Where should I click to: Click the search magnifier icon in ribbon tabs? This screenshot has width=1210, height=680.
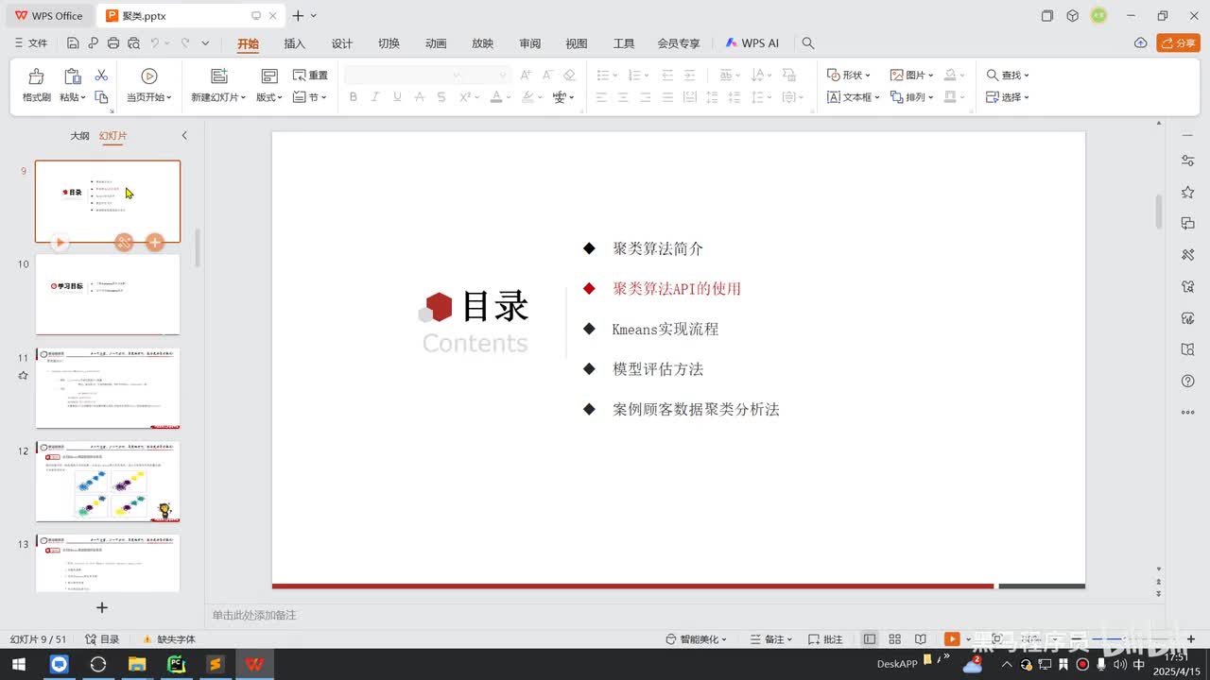coord(808,43)
